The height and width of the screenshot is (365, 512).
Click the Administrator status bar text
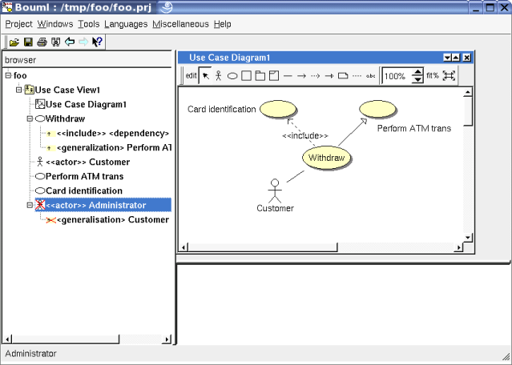(30, 354)
